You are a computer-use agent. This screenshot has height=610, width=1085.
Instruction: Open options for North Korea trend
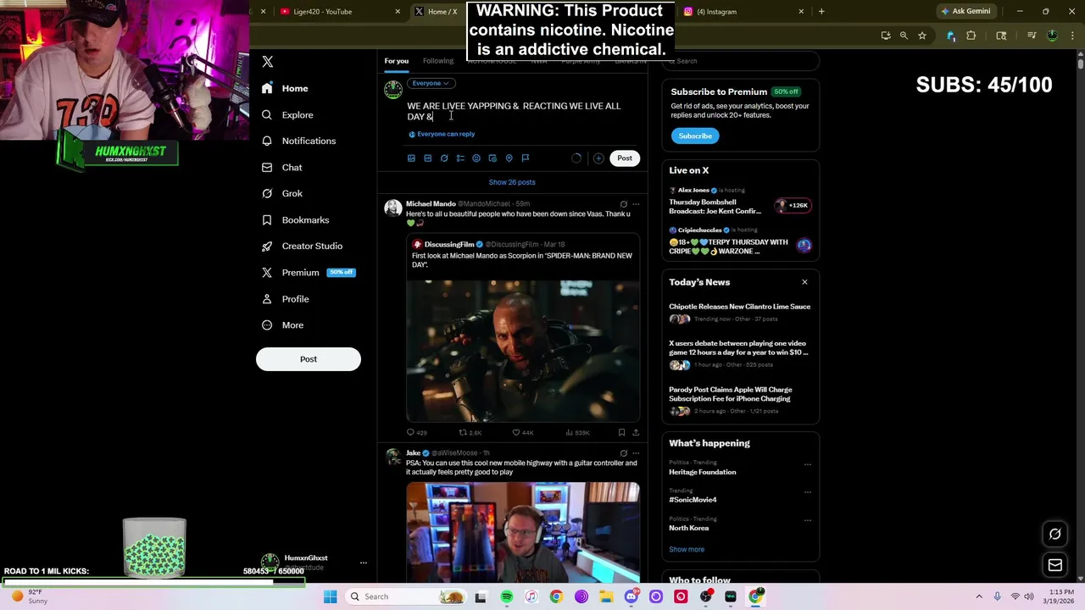tap(807, 520)
